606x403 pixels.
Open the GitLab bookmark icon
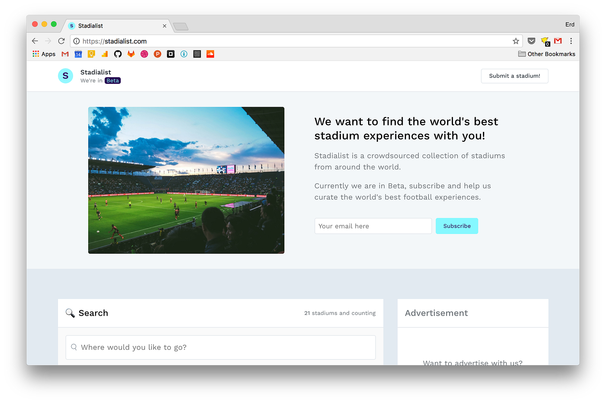(131, 54)
